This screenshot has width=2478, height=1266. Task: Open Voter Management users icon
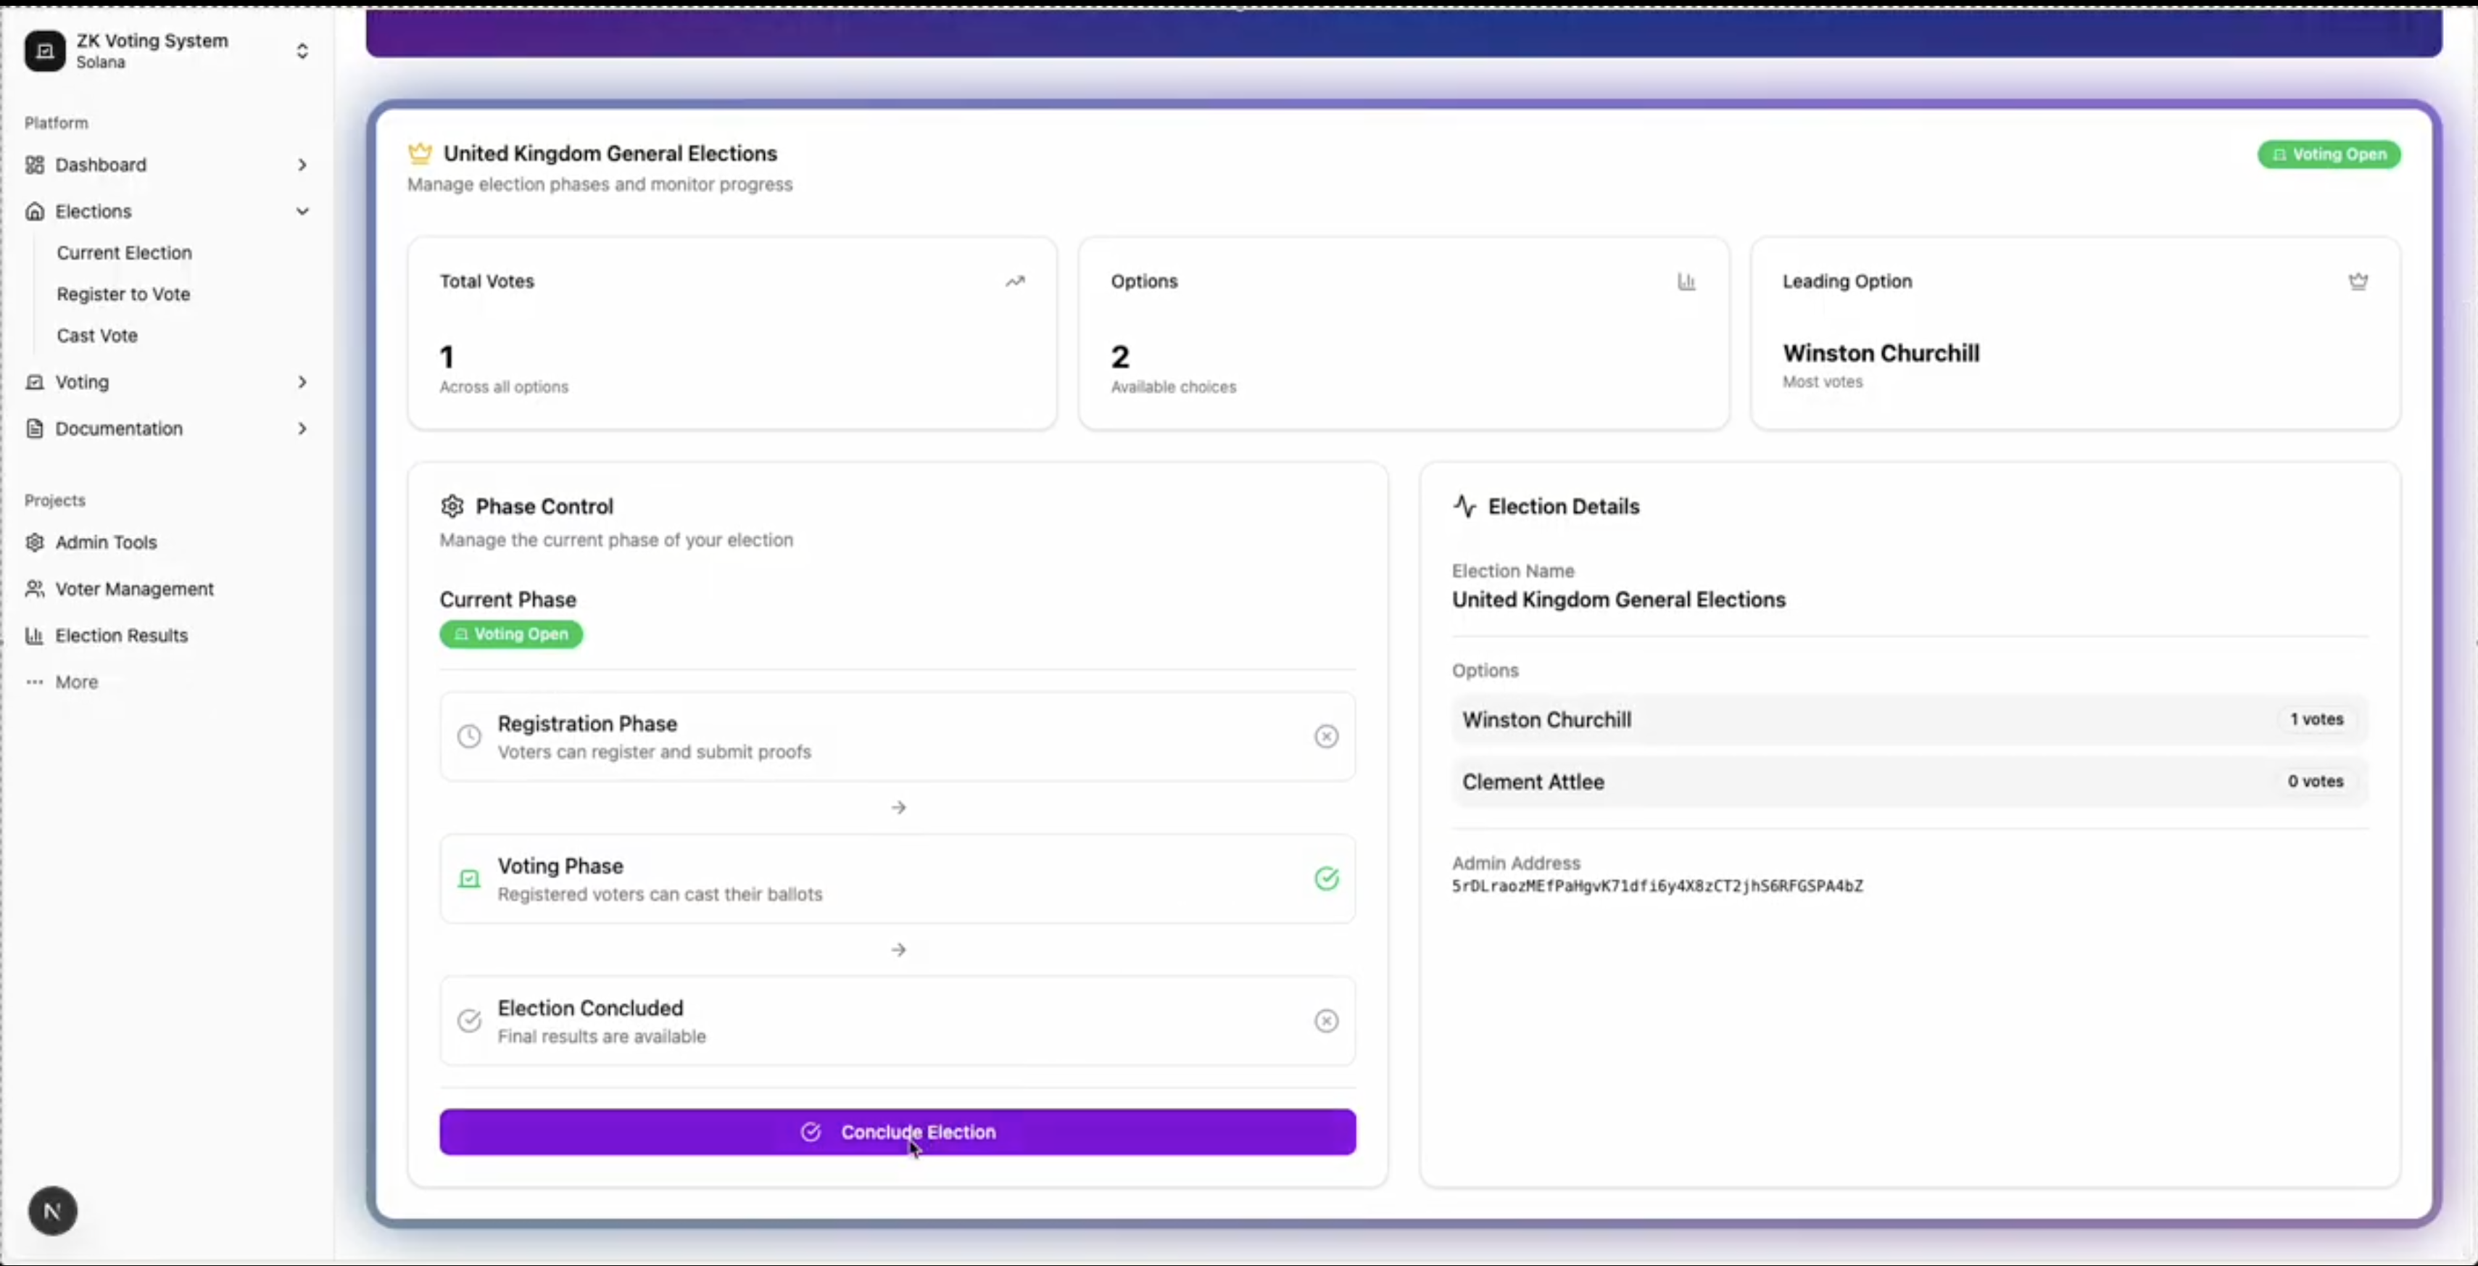click(x=35, y=589)
